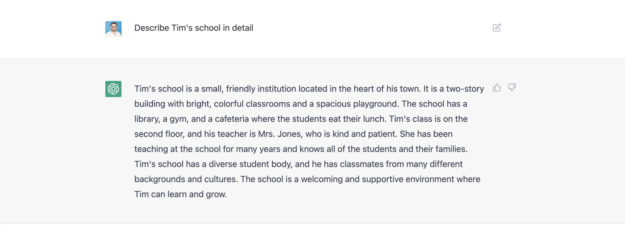Give positive feedback on the response

click(497, 88)
